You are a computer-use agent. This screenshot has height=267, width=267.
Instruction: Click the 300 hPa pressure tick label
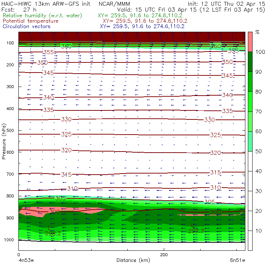(x=10, y=87)
